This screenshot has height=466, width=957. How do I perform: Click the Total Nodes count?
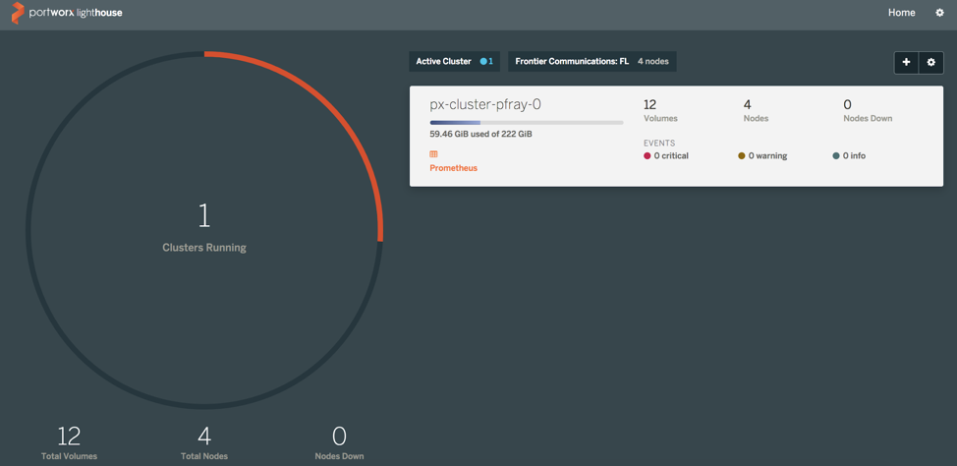(x=204, y=437)
